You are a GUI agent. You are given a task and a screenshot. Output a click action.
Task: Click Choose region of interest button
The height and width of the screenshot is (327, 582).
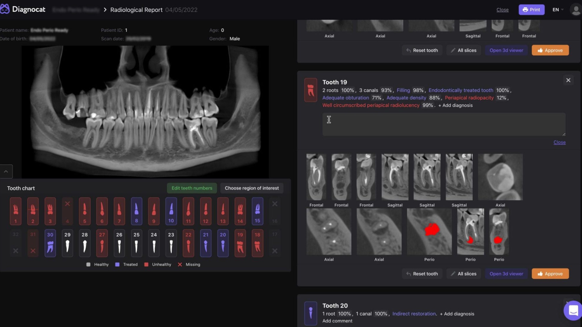pyautogui.click(x=252, y=188)
